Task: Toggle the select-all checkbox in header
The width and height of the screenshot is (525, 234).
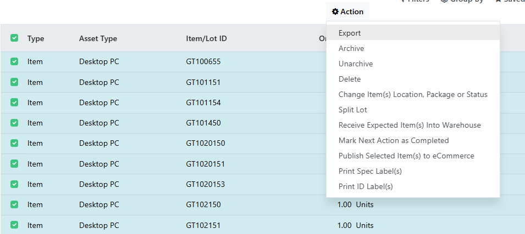Action: coord(14,38)
